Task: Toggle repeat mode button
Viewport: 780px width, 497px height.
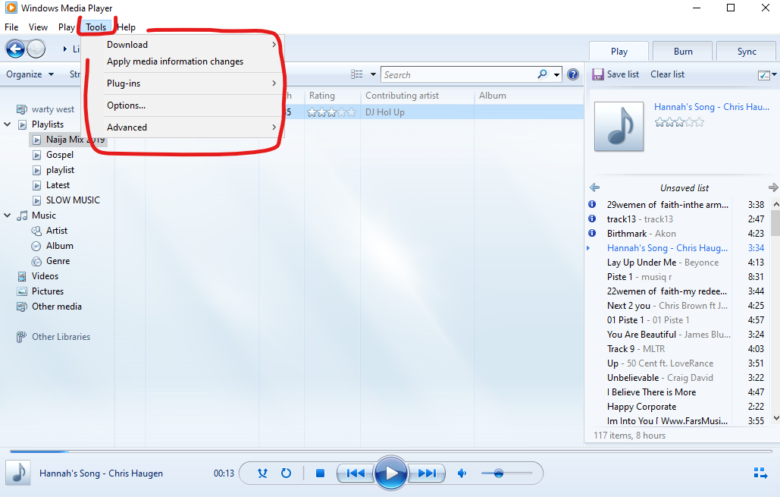Action: point(286,473)
